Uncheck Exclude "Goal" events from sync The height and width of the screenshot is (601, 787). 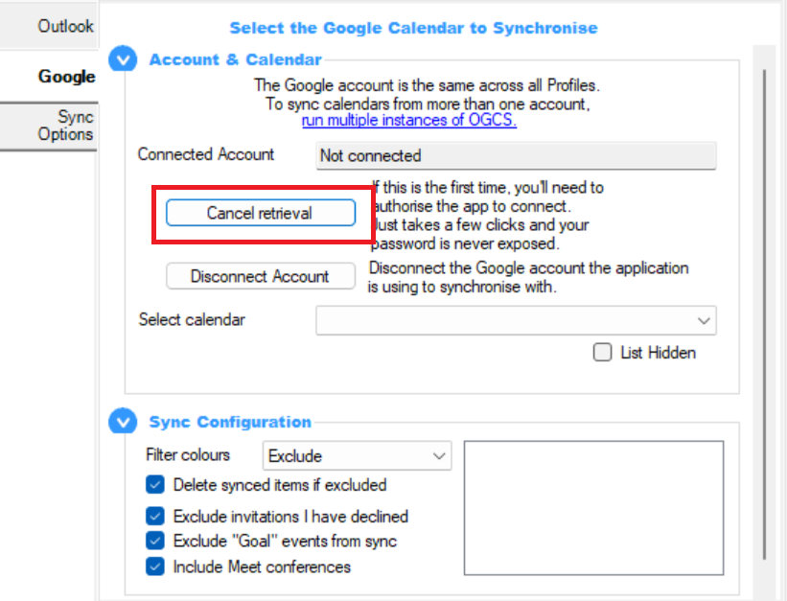[x=155, y=541]
